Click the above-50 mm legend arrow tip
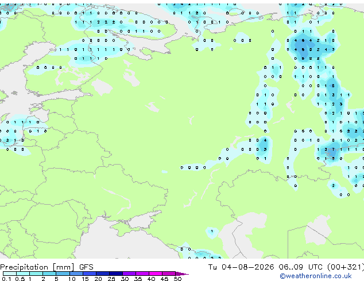364x281 pixels. (x=182, y=274)
